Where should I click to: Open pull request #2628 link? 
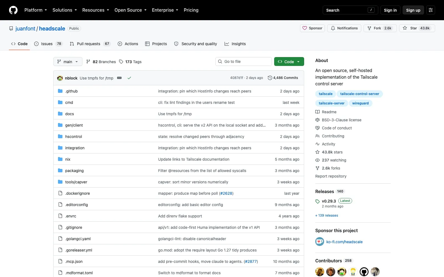pyautogui.click(x=226, y=193)
